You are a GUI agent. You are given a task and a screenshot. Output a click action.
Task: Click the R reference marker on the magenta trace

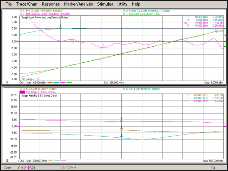73,41
